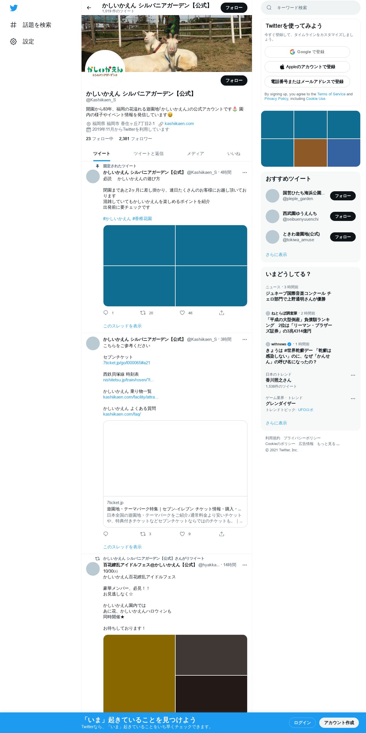Switch to メディア tab

click(196, 154)
